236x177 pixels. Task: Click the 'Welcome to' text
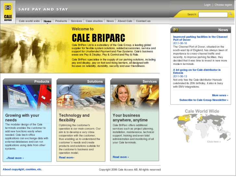click(x=83, y=29)
